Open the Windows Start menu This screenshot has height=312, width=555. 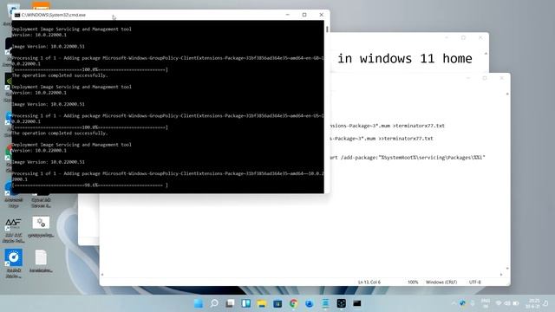199,303
